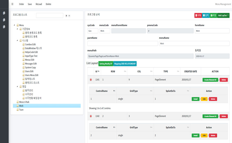
Task: Toggle the hamburger sidebar menu
Action: (x=12, y=4)
